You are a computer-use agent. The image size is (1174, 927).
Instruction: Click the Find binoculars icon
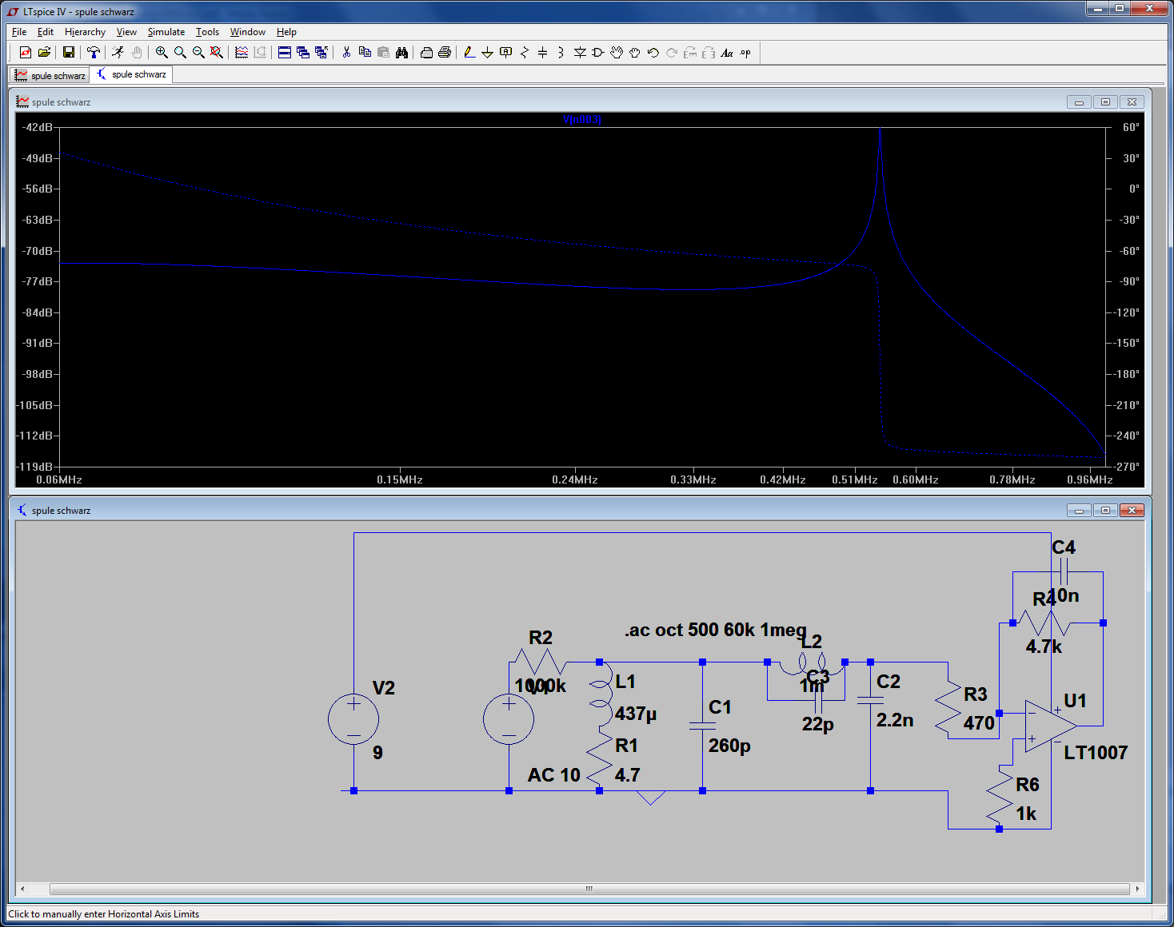401,53
